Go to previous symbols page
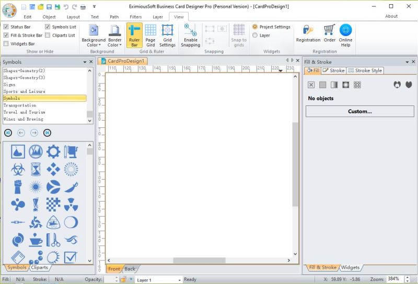 coord(21,133)
